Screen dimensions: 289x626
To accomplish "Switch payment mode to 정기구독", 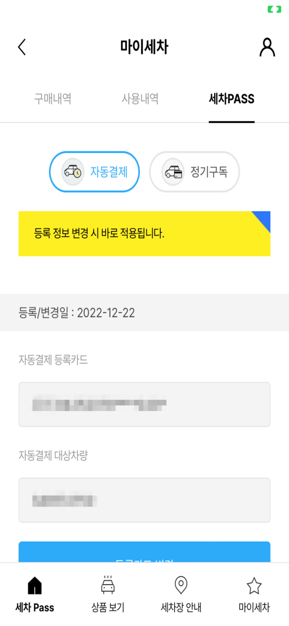I will (x=194, y=172).
